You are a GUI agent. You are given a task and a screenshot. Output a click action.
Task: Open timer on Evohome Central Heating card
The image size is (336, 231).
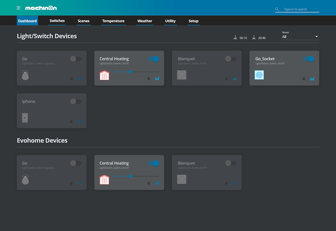click(x=149, y=183)
